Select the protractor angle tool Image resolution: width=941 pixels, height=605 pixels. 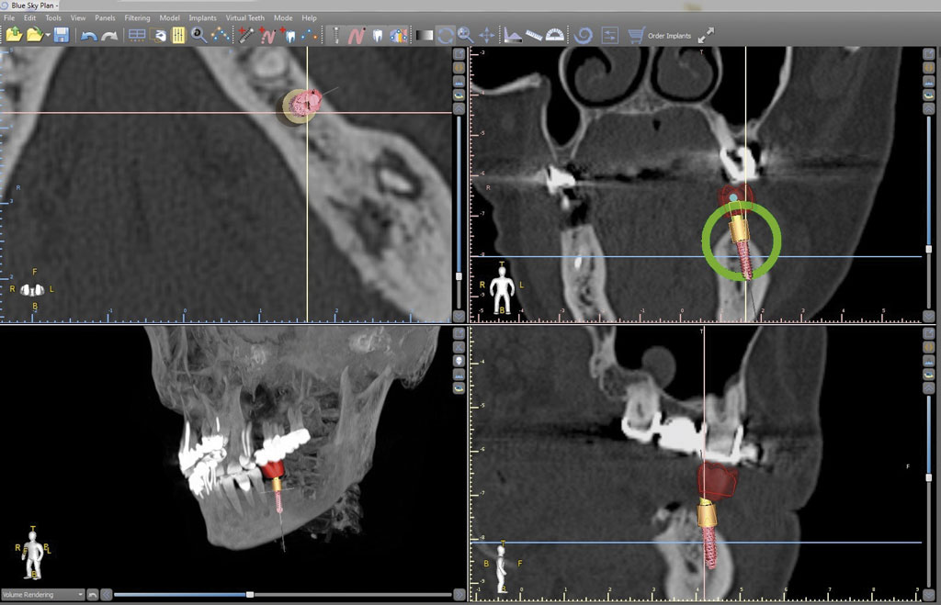pyautogui.click(x=555, y=36)
